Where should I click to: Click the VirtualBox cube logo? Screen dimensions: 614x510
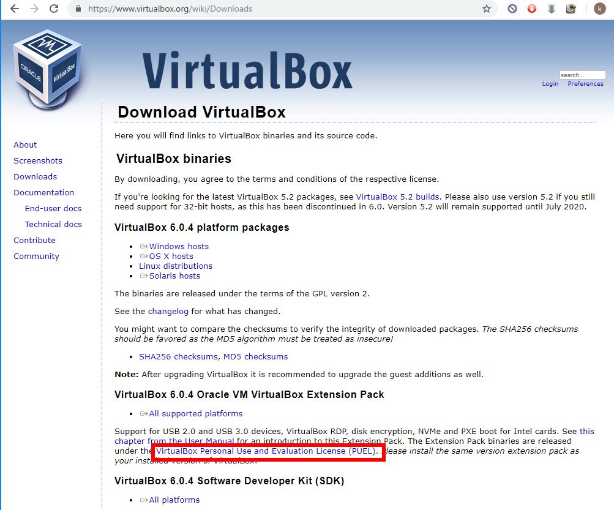[x=47, y=69]
